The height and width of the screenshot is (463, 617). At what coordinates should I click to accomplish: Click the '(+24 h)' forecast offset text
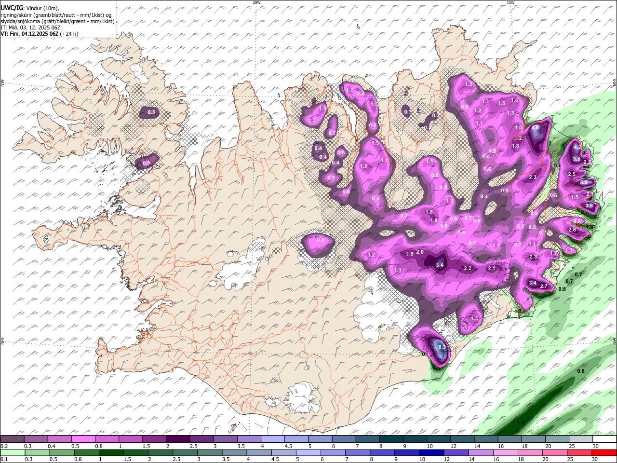[x=69, y=34]
